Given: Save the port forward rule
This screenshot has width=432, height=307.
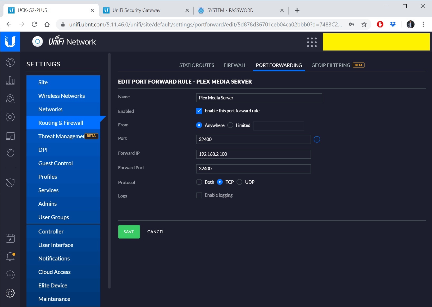Looking at the screenshot, I should pos(129,232).
